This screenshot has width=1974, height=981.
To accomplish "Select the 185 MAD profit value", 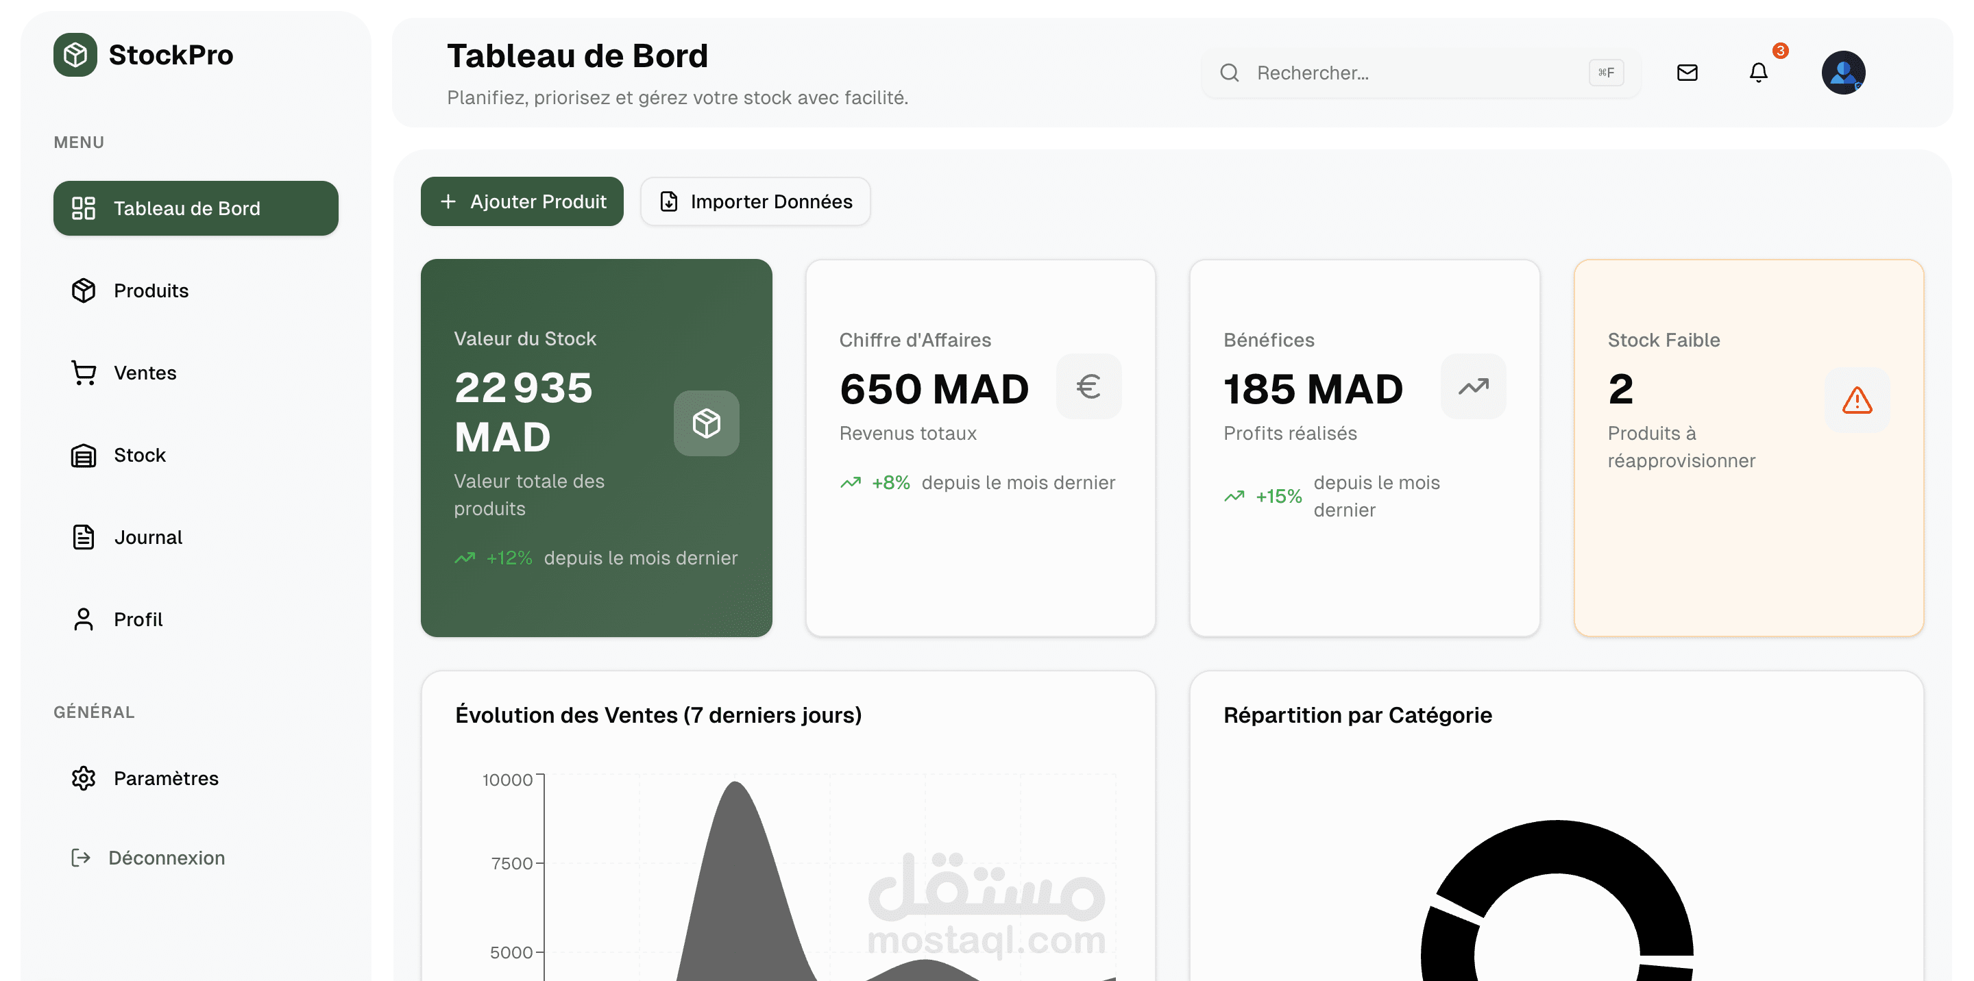I will click(x=1313, y=389).
